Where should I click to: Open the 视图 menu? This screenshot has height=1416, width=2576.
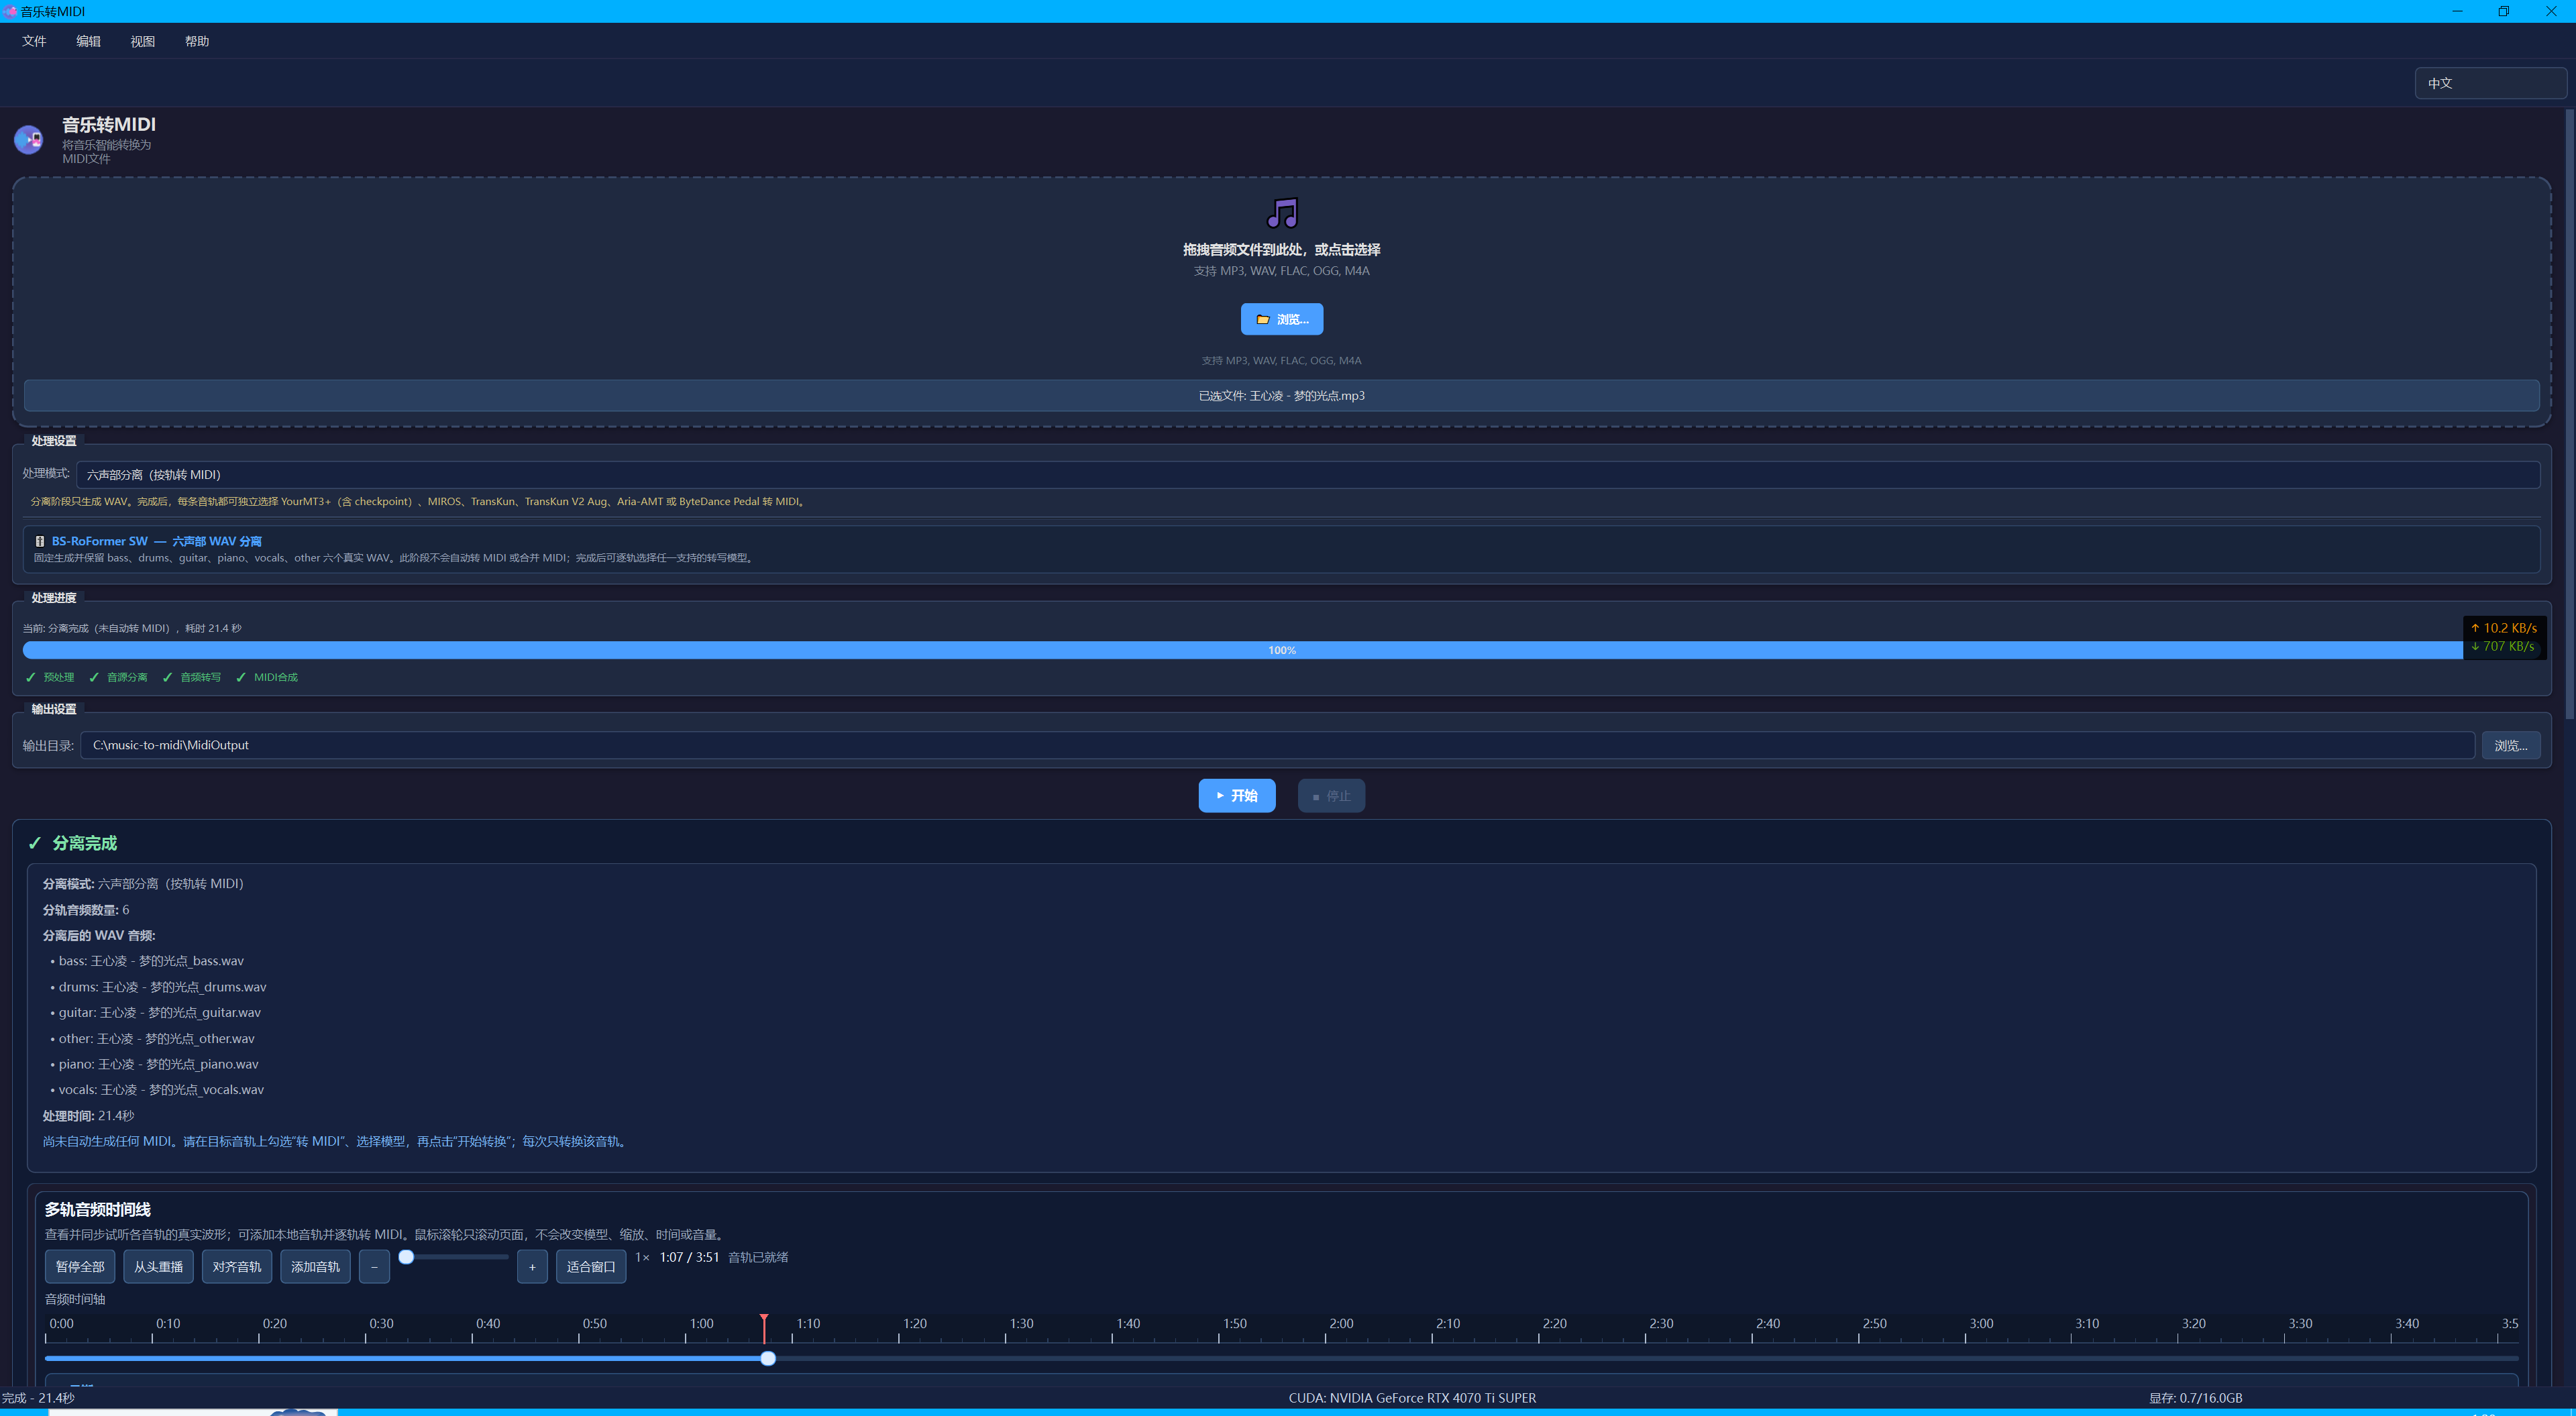[x=142, y=41]
